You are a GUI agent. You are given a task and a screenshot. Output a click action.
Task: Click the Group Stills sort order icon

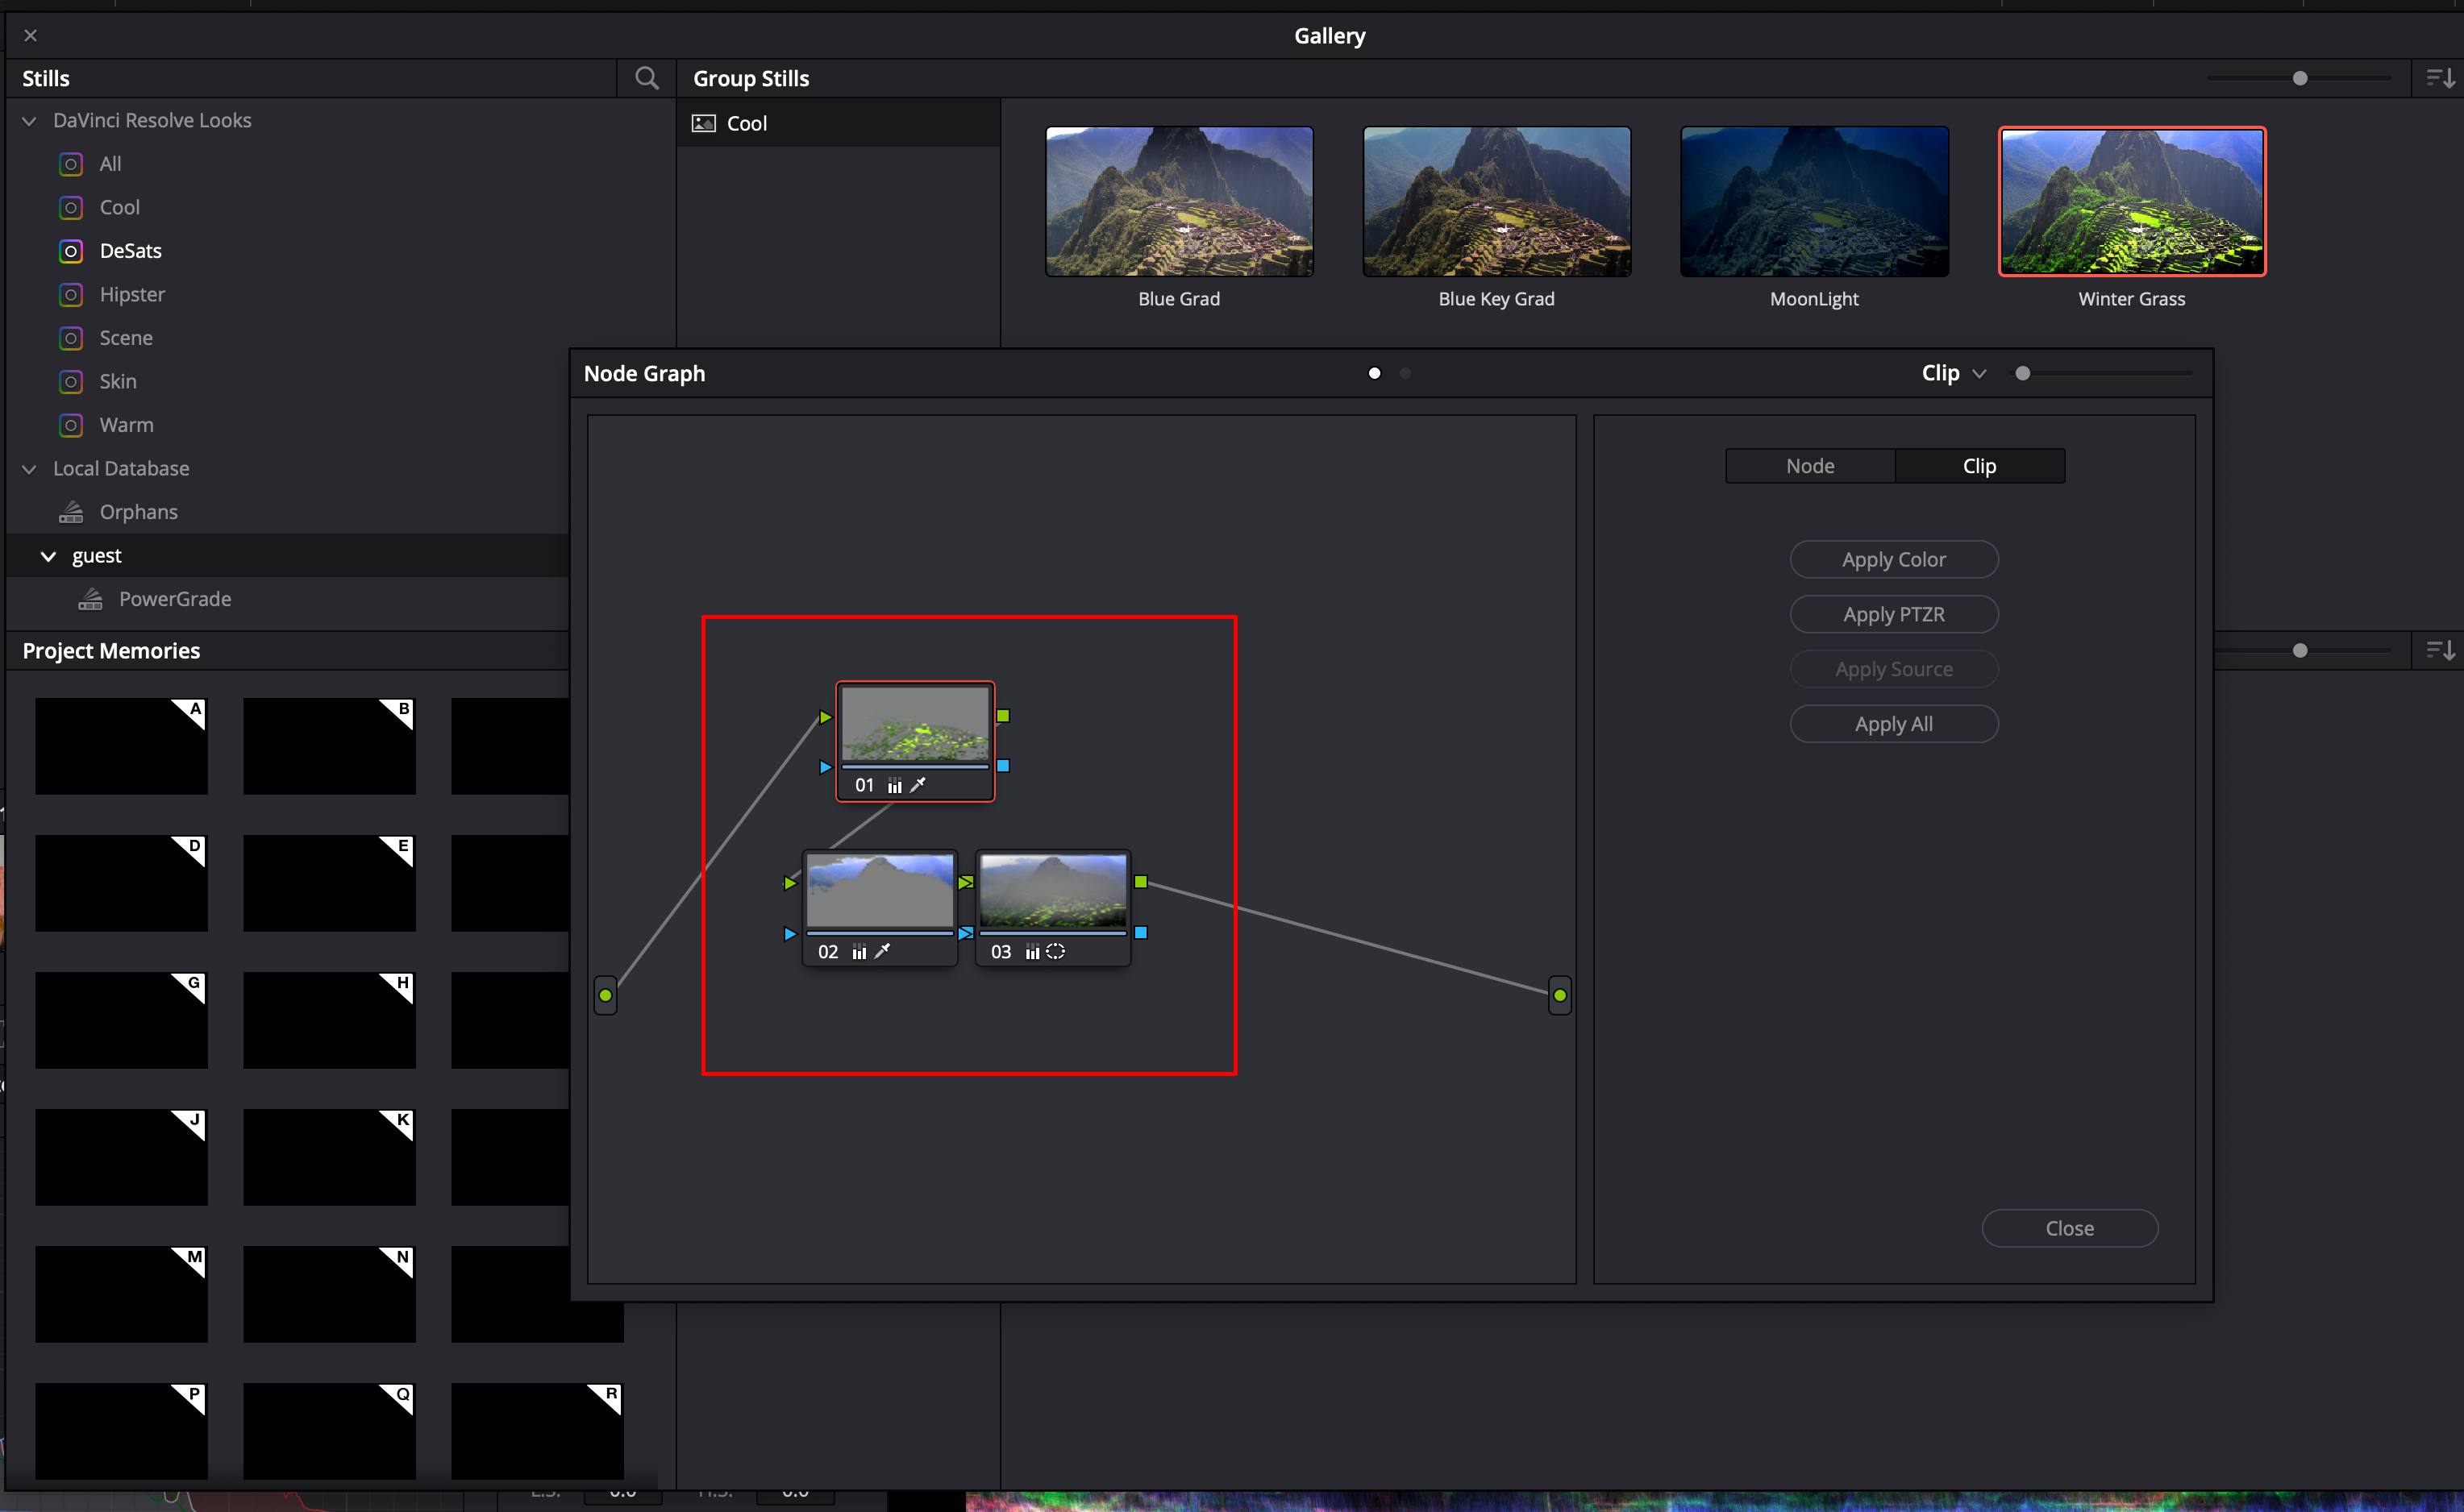(2440, 78)
